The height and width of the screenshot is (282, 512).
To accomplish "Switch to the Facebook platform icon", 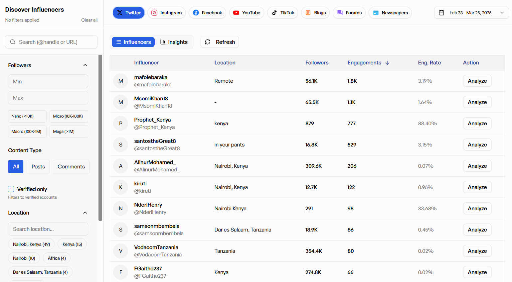I will coord(196,13).
